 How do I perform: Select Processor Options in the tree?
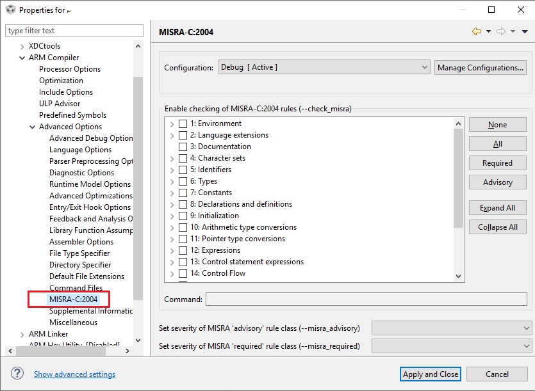[x=70, y=69]
